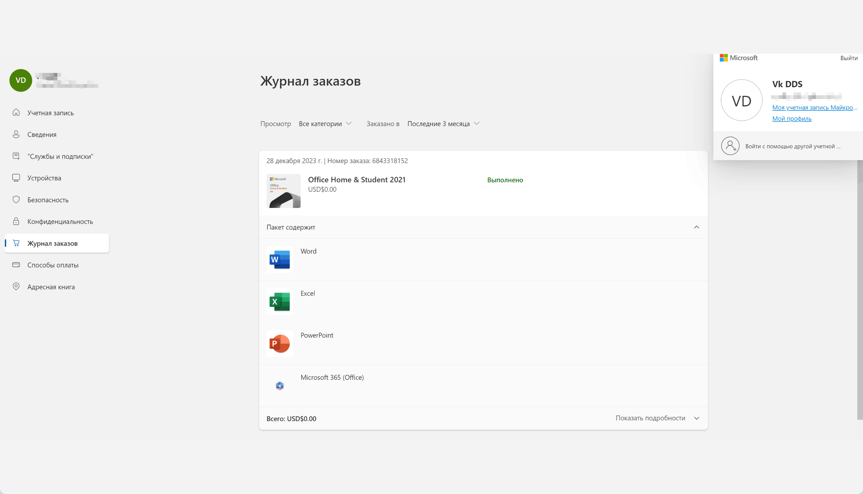Expand Показать подробности order details
Image resolution: width=863 pixels, height=494 pixels.
click(657, 418)
